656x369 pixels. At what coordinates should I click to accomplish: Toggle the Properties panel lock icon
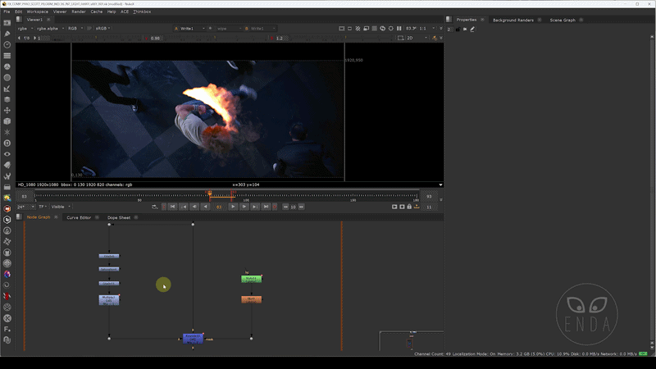(x=458, y=30)
